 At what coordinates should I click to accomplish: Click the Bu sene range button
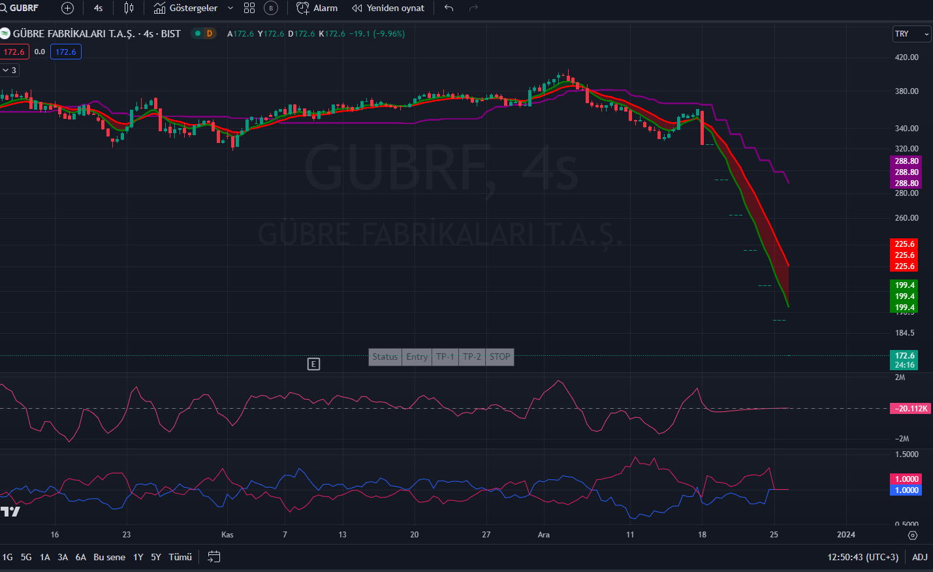[x=109, y=557]
